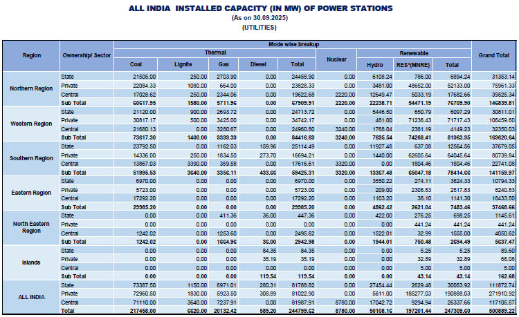Select the Western Region row label

coord(31,124)
